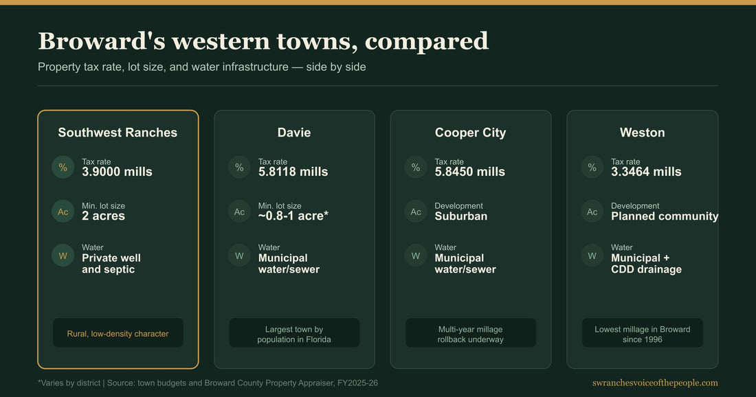The height and width of the screenshot is (397, 756).
Task: Select the Southwest Ranches card title
Action: (x=118, y=133)
